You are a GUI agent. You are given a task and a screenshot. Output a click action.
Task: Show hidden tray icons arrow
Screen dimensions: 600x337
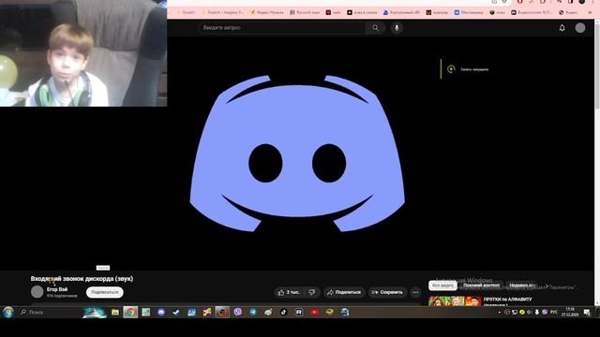coord(500,312)
